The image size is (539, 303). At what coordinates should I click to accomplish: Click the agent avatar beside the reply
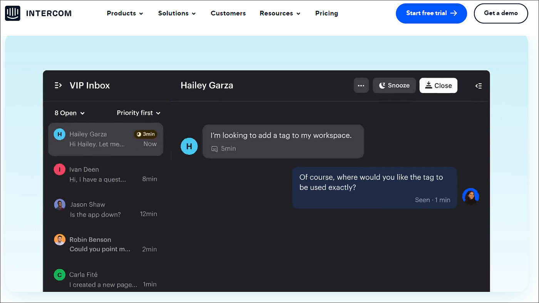[x=470, y=196]
